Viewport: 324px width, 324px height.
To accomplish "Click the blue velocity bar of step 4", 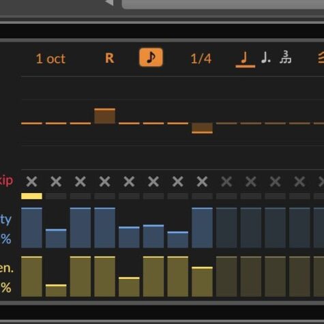I will tap(105, 228).
